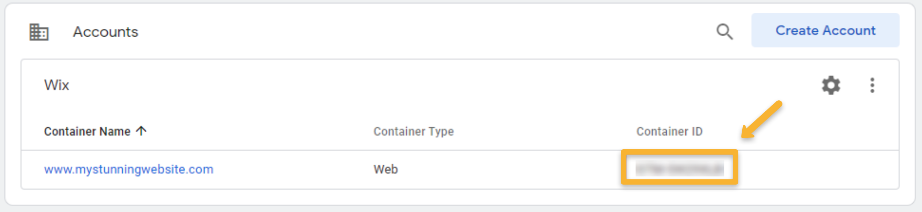Click the Accounts page heading
Image resolution: width=922 pixels, height=212 pixels.
pos(106,32)
